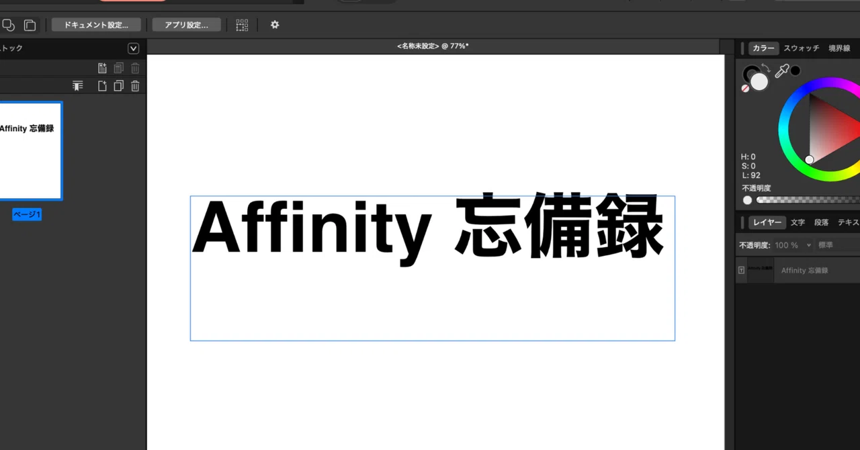Open the 標準 blend mode dropdown
860x450 pixels.
[x=837, y=245]
